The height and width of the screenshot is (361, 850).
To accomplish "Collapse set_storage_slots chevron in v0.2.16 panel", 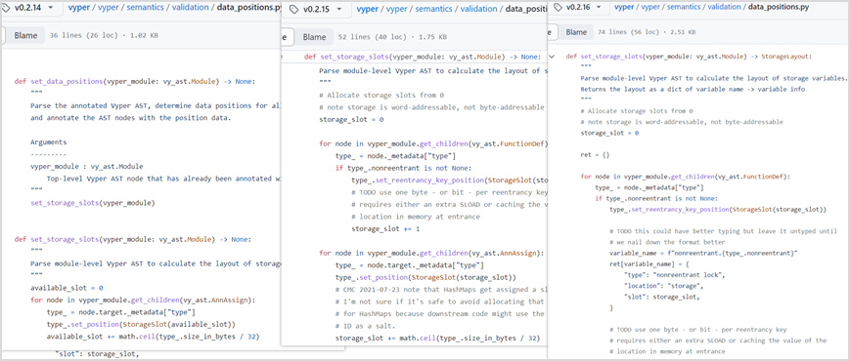I will (x=552, y=57).
